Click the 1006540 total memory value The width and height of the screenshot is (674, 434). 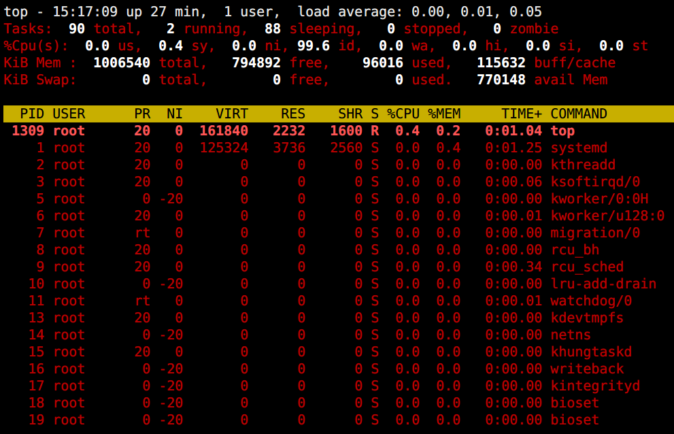122,63
